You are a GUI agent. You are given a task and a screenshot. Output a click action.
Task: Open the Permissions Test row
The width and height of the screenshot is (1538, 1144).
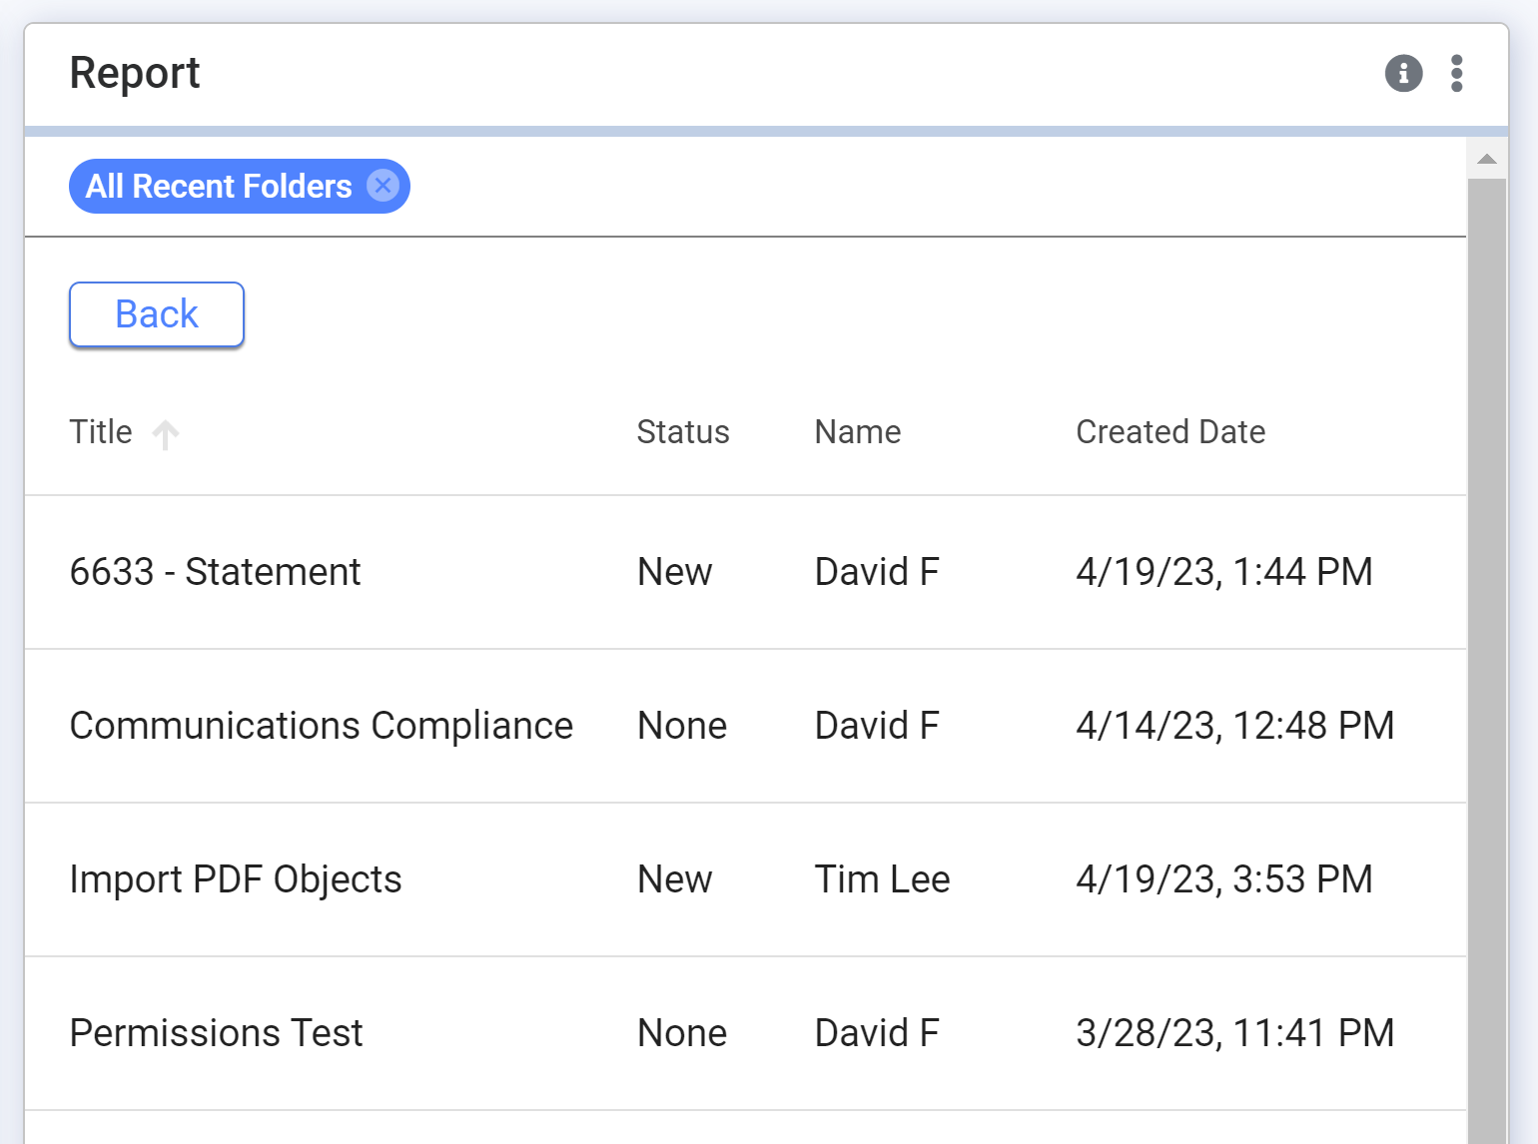point(216,1033)
